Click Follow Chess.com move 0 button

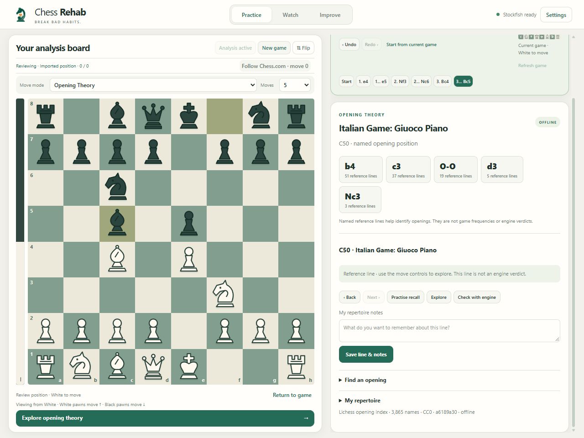click(x=275, y=66)
